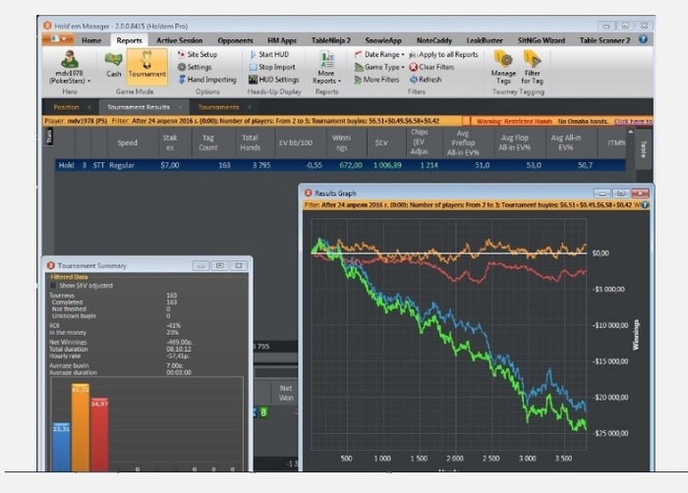This screenshot has height=493, width=688.
Task: Click the 'Click here to' warning link
Action: point(633,121)
